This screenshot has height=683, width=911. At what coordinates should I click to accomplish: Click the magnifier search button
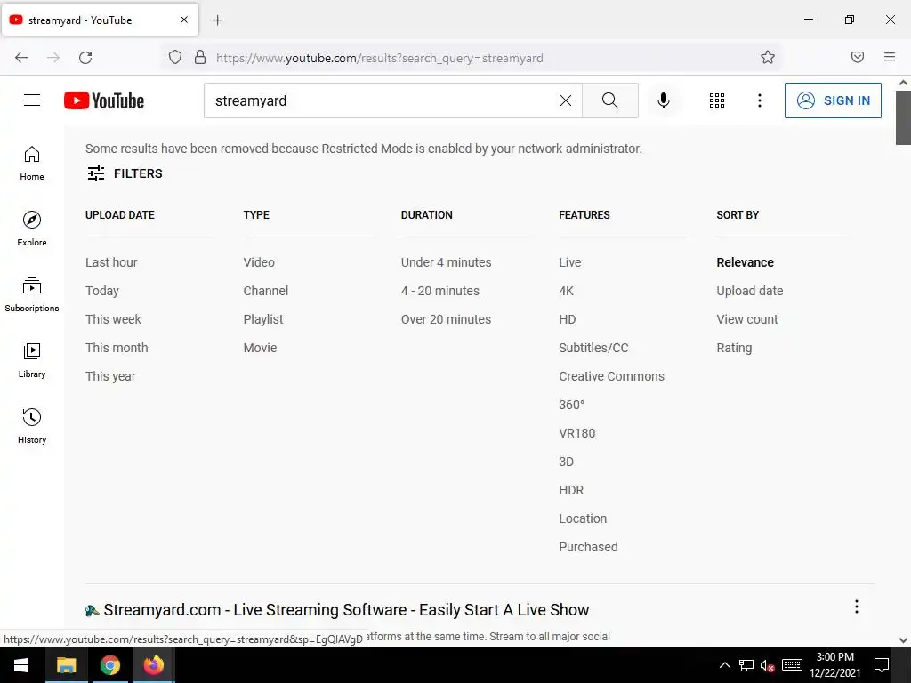click(610, 100)
